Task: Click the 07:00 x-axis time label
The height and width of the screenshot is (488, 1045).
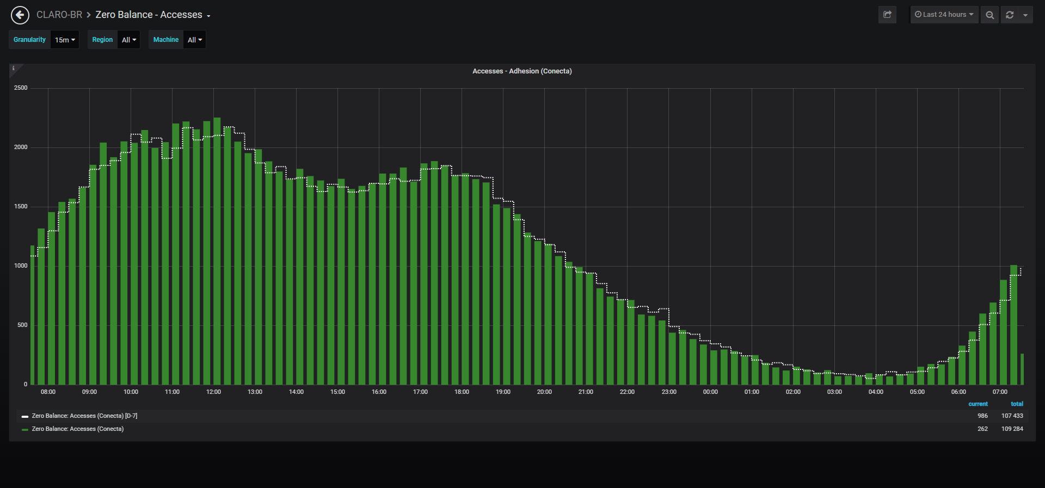Action: coord(1000,392)
